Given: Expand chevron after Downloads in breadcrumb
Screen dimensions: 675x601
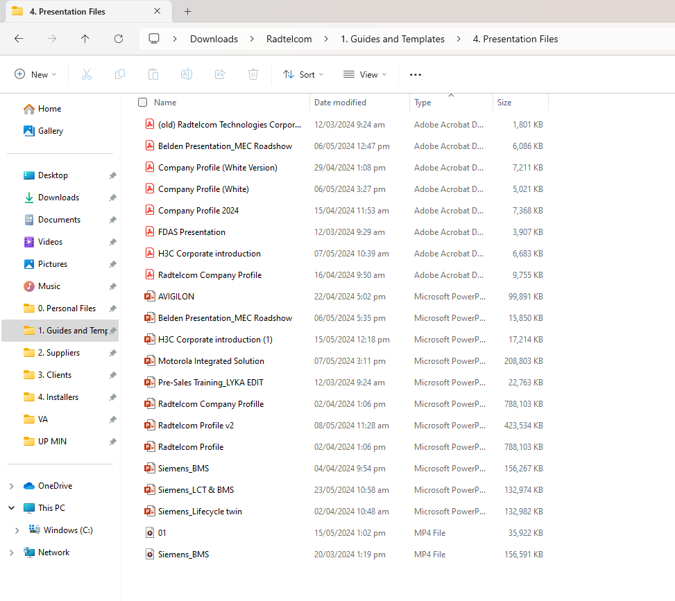Looking at the screenshot, I should point(252,39).
